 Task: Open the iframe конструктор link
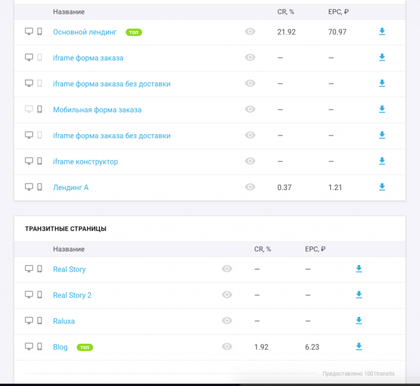85,161
